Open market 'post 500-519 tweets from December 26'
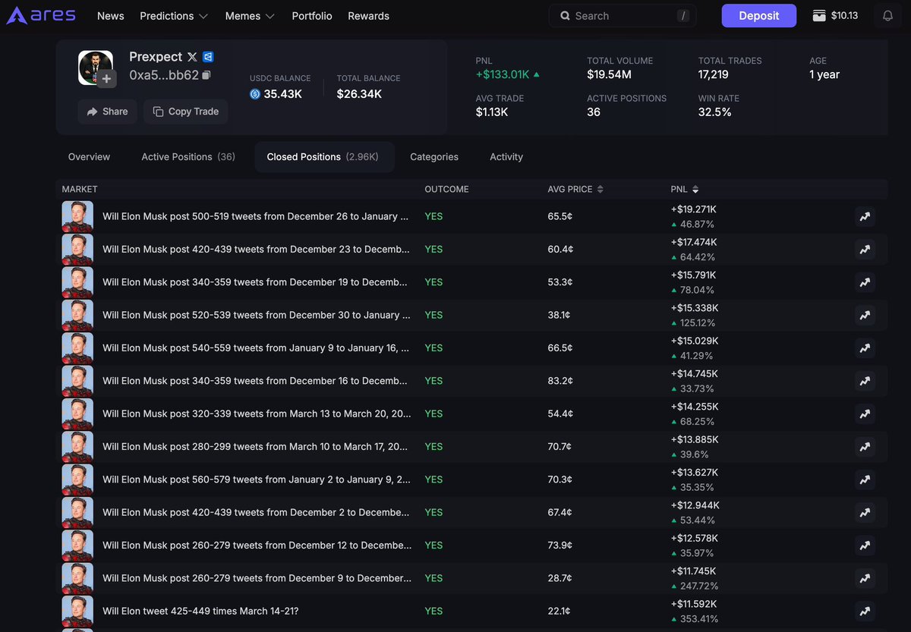911x632 pixels. pos(256,217)
